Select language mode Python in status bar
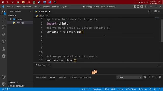 point(120,89)
